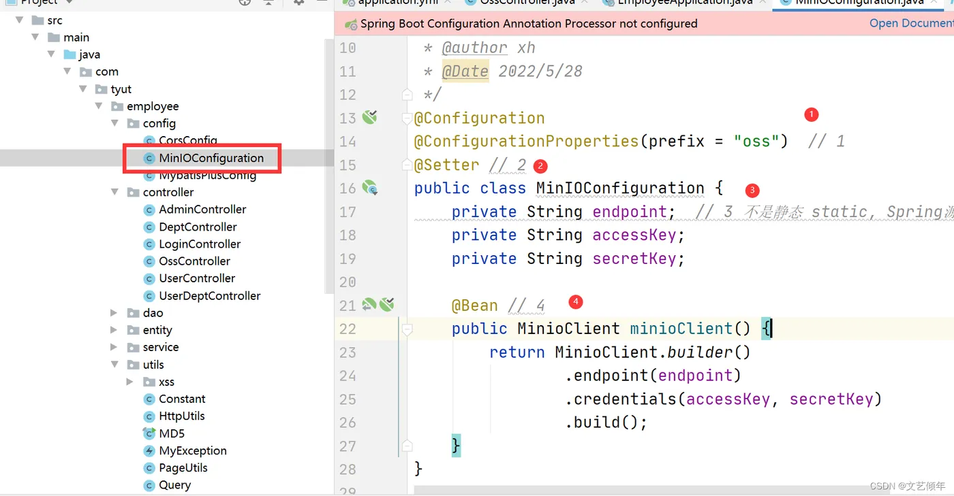Click the AdminController class icon
The image size is (954, 496).
(x=149, y=210)
